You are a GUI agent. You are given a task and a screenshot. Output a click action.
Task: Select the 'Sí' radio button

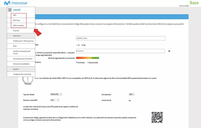coord(77,45)
